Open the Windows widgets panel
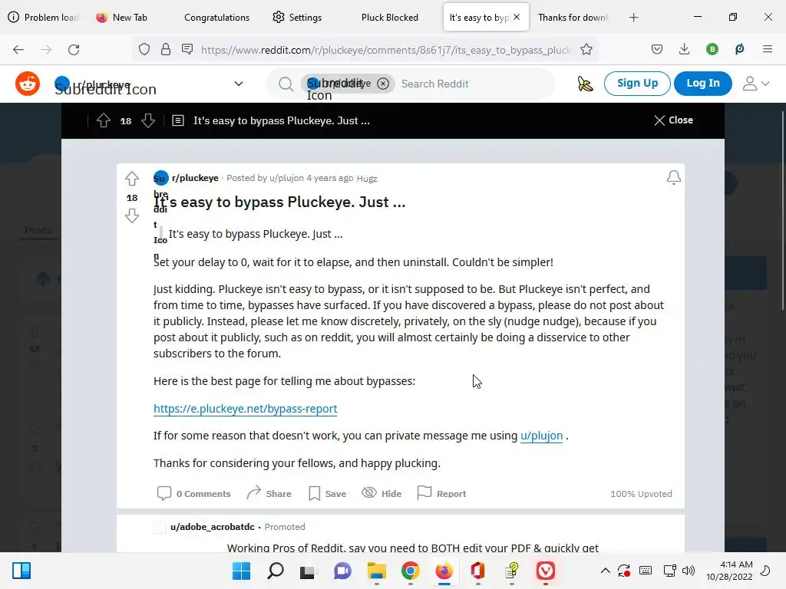Viewport: 786px width, 589px height. [x=21, y=571]
